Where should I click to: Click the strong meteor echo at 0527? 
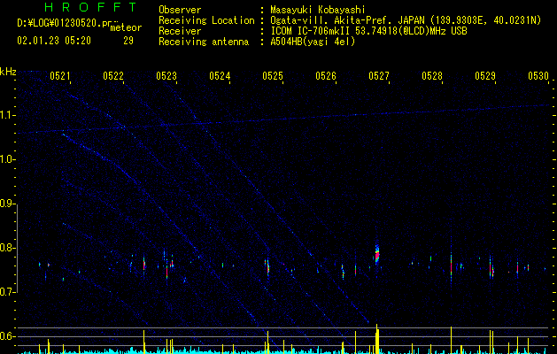377,253
